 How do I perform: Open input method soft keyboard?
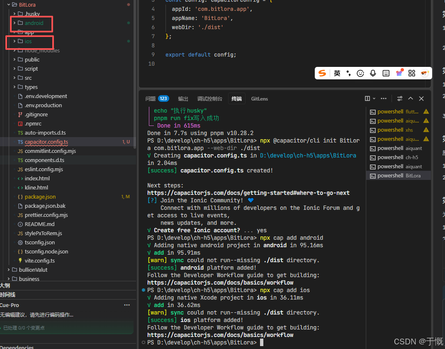pyautogui.click(x=386, y=73)
